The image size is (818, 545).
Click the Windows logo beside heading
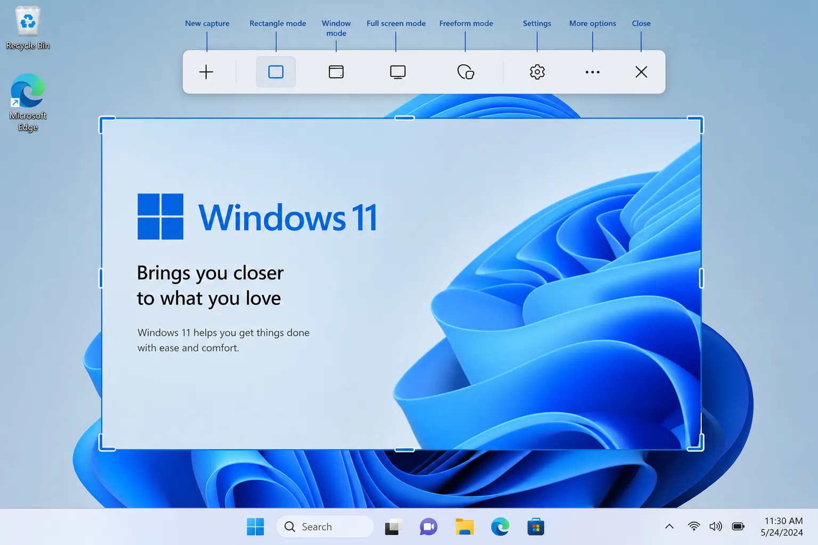pos(160,217)
